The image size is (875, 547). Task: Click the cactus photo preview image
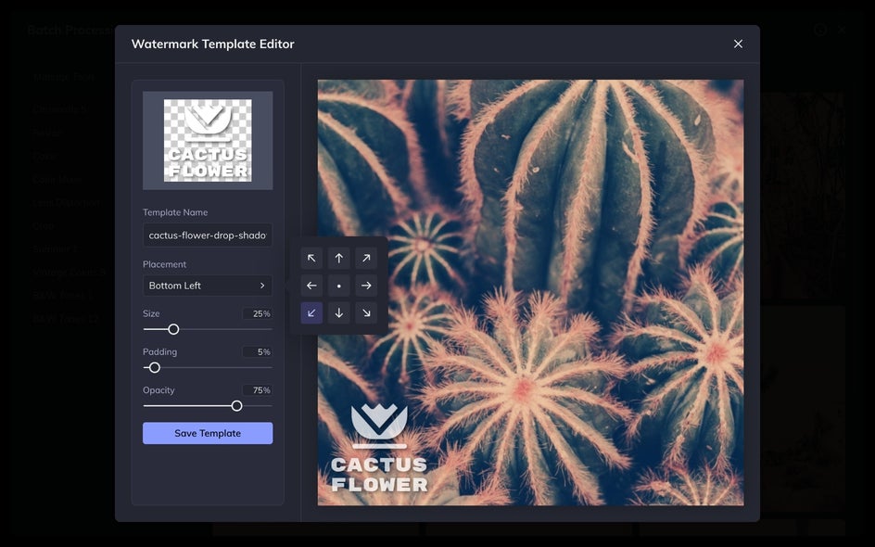tap(530, 292)
